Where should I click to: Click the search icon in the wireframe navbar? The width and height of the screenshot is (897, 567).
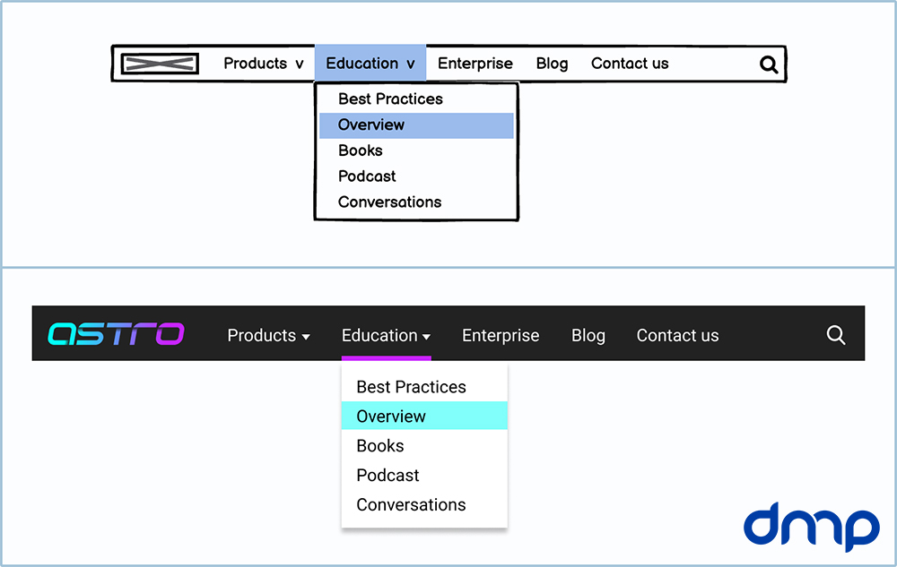[769, 64]
